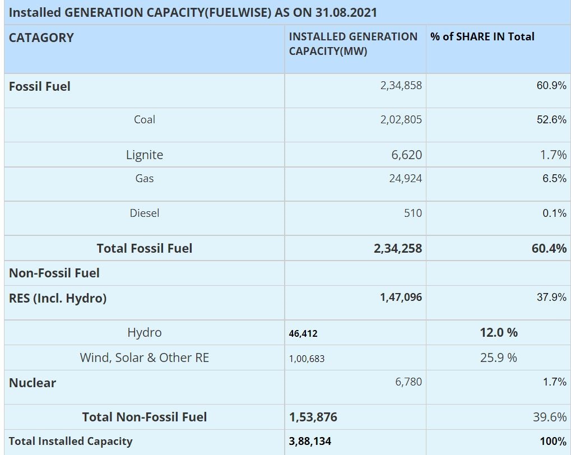Select the 25.9 % share cell

pyautogui.click(x=498, y=357)
